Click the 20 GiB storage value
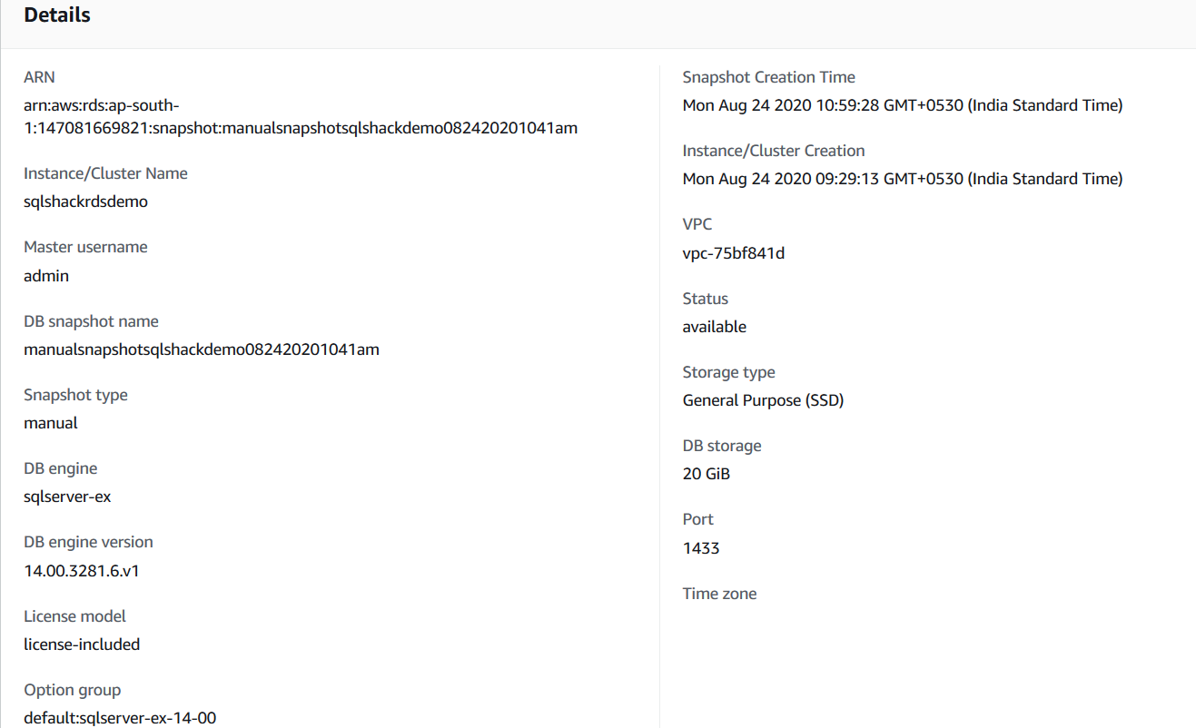Viewport: 1196px width, 728px height. point(706,474)
